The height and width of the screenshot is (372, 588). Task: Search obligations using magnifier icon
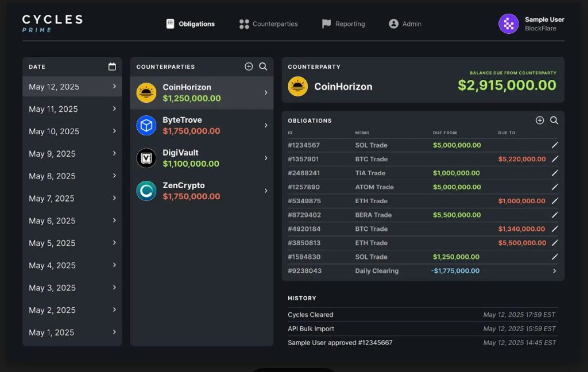click(554, 121)
